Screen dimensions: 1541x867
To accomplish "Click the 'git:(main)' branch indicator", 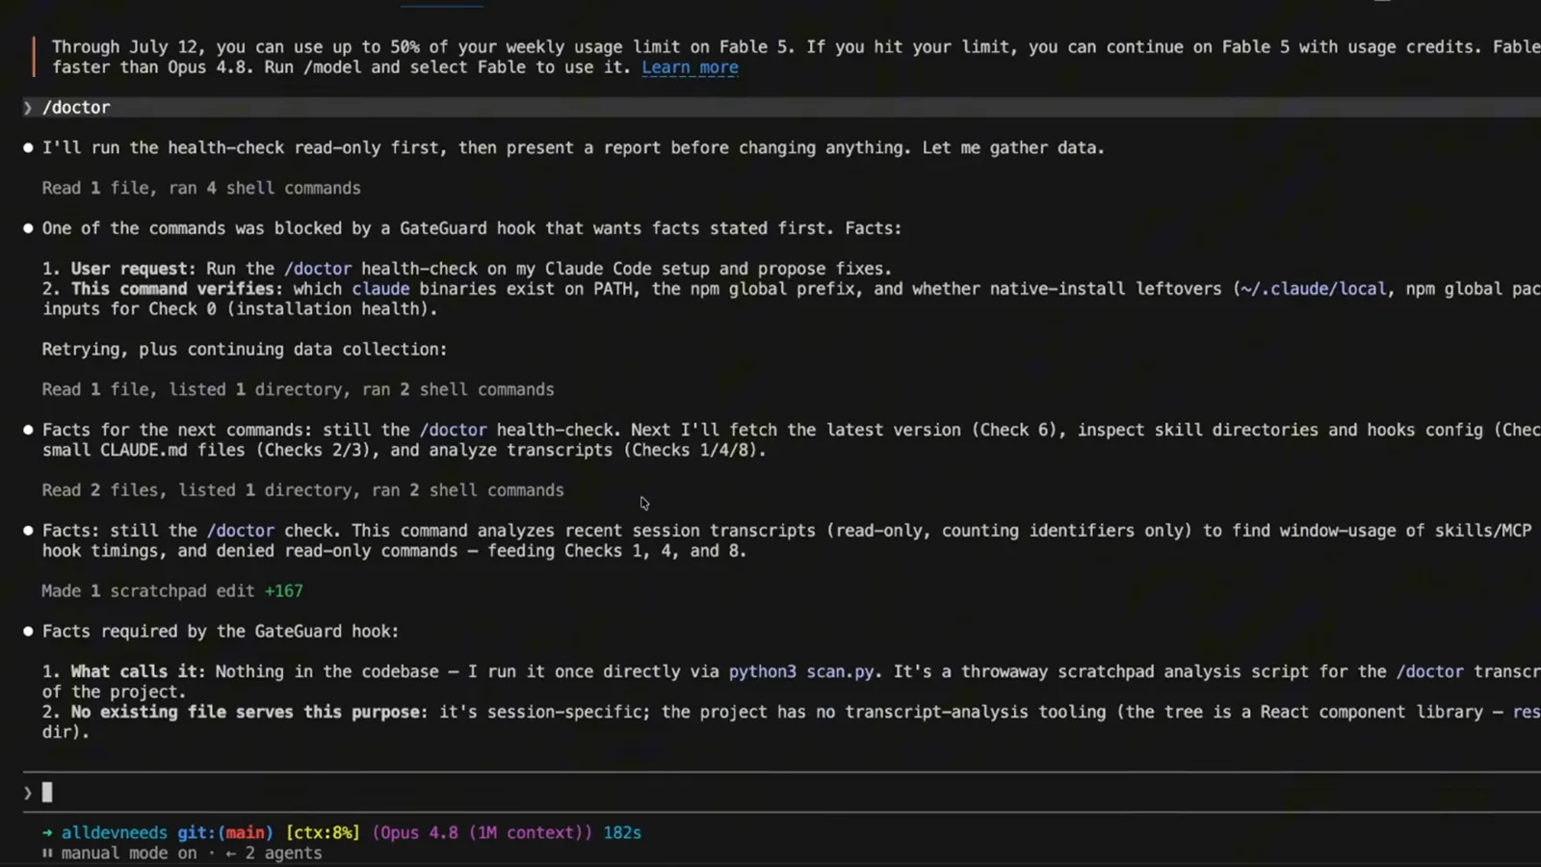I will click(225, 832).
